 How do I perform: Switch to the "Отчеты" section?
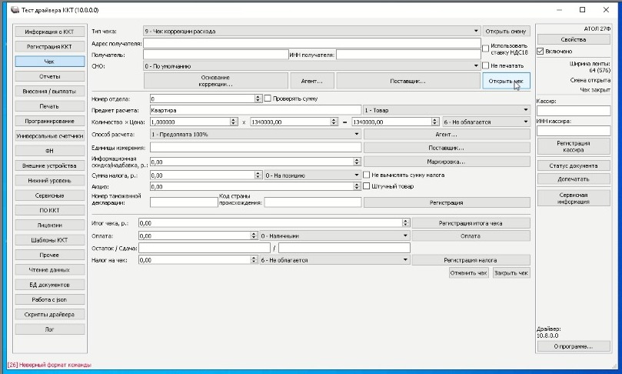[x=49, y=76]
